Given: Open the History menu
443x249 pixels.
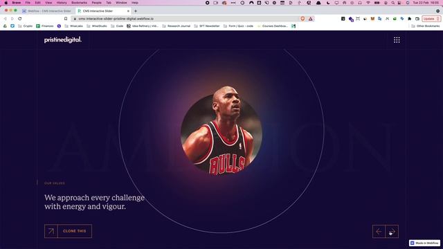Looking at the screenshot, I should 62,3.
